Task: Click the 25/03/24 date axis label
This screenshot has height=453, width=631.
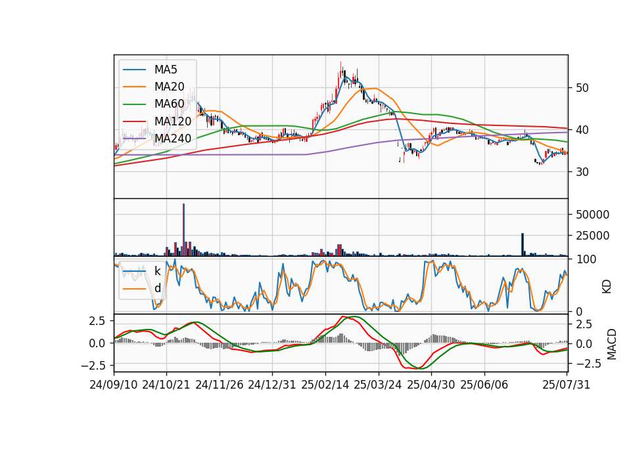Action: click(x=378, y=385)
